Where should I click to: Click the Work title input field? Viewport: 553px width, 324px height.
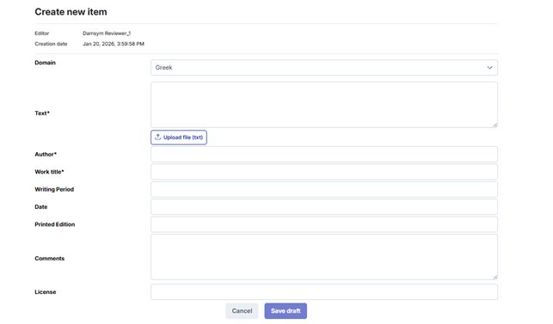(324, 172)
